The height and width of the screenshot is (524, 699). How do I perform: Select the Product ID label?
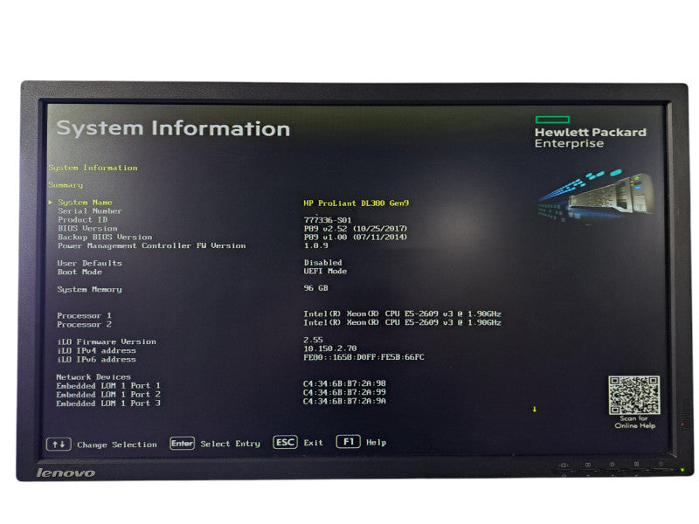[82, 220]
